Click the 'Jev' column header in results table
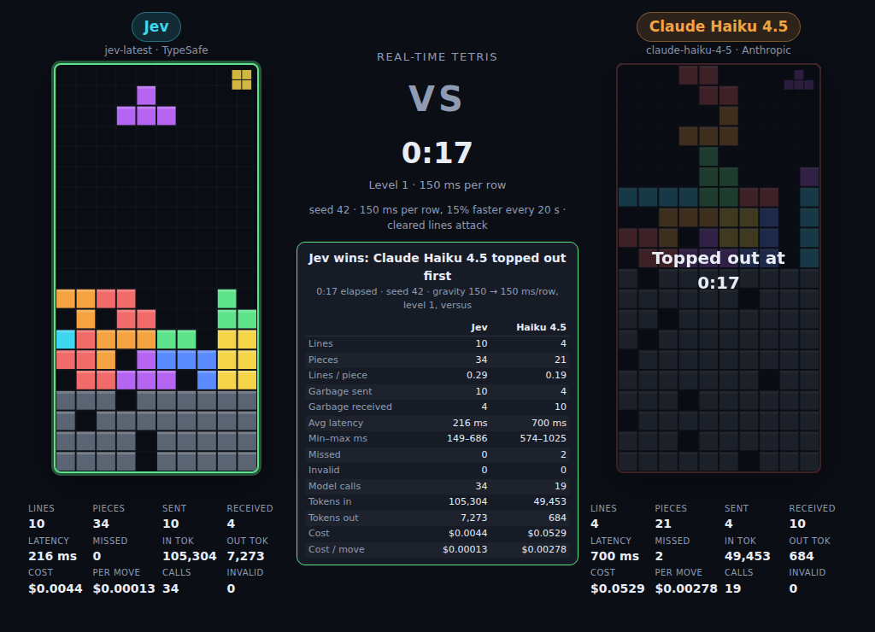875x632 pixels. 479,327
